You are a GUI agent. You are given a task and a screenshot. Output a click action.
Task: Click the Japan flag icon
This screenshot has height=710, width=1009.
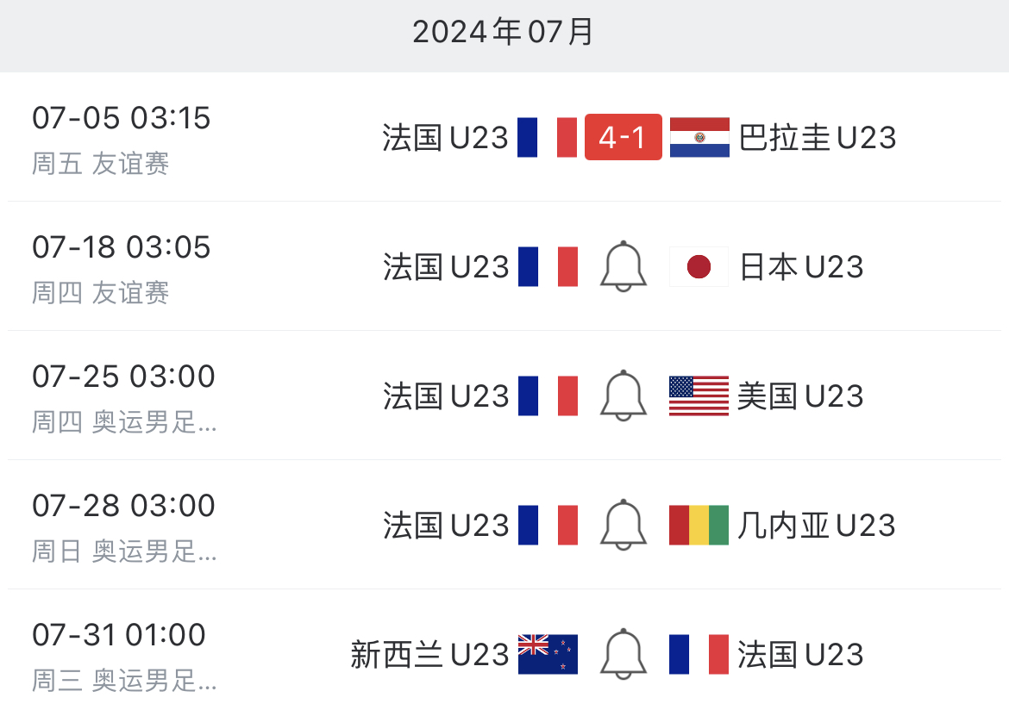699,266
